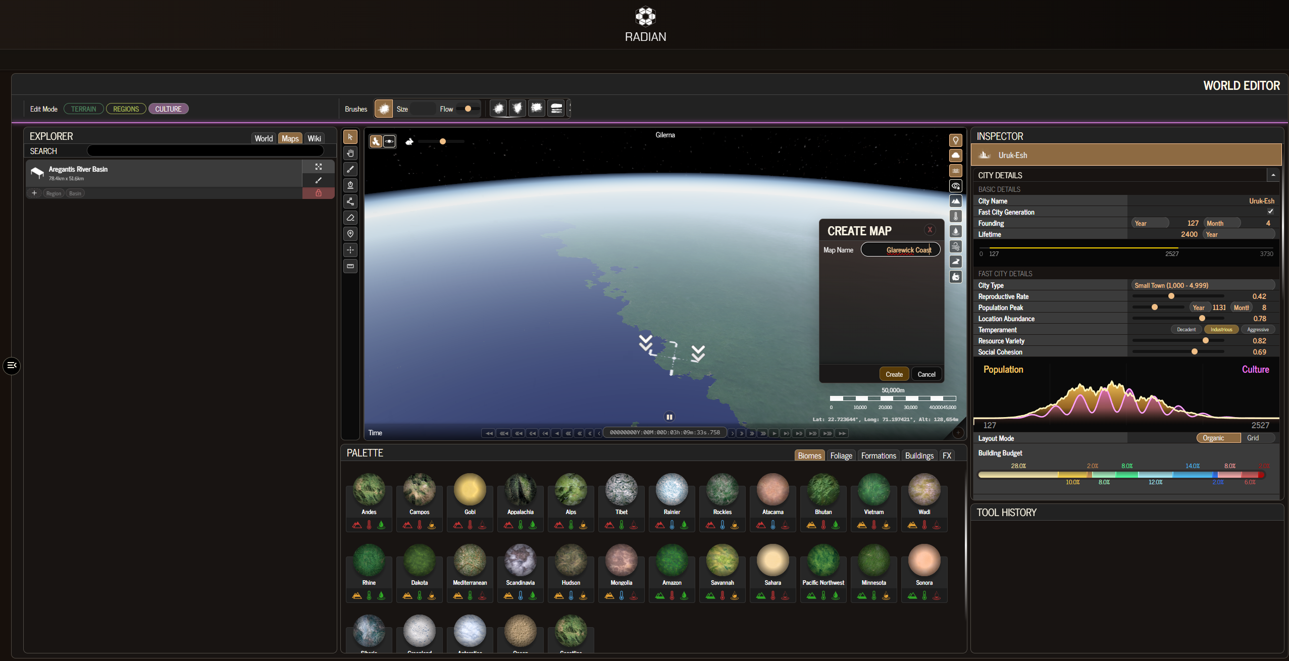Open the left side menu button

(x=12, y=365)
